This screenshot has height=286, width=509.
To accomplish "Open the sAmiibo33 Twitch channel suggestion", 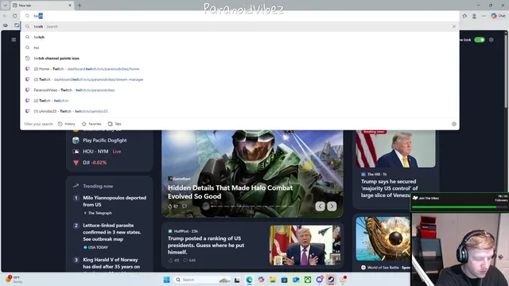I will (239, 111).
